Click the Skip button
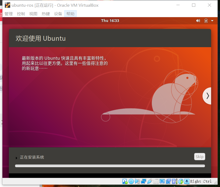Image resolution: width=220 pixels, height=187 pixels. (200, 156)
